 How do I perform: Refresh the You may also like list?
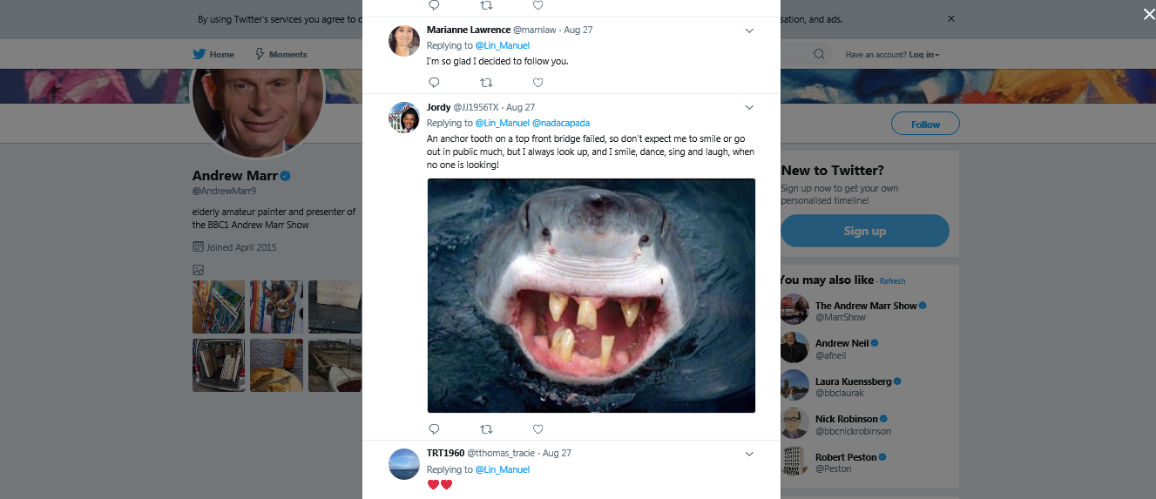(892, 281)
